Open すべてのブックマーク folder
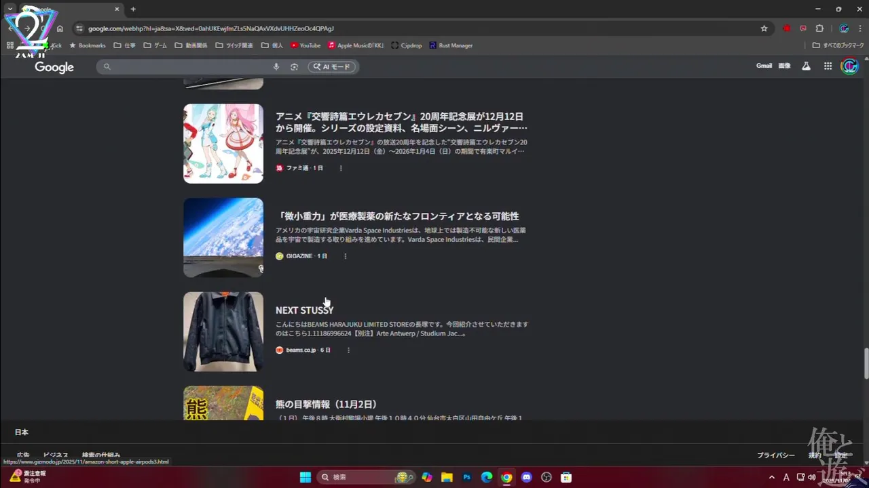This screenshot has height=488, width=869. 838,45
